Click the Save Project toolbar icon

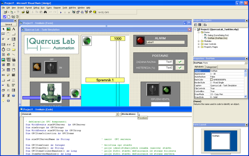(x=27, y=12)
